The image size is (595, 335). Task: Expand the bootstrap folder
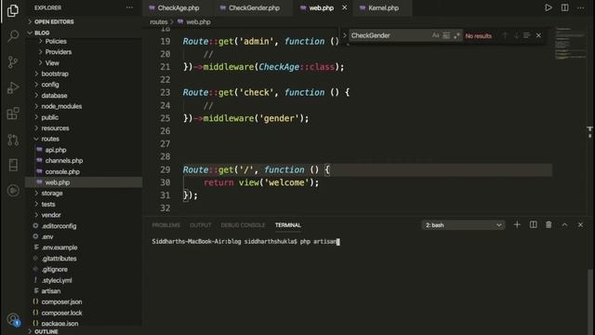pos(55,74)
